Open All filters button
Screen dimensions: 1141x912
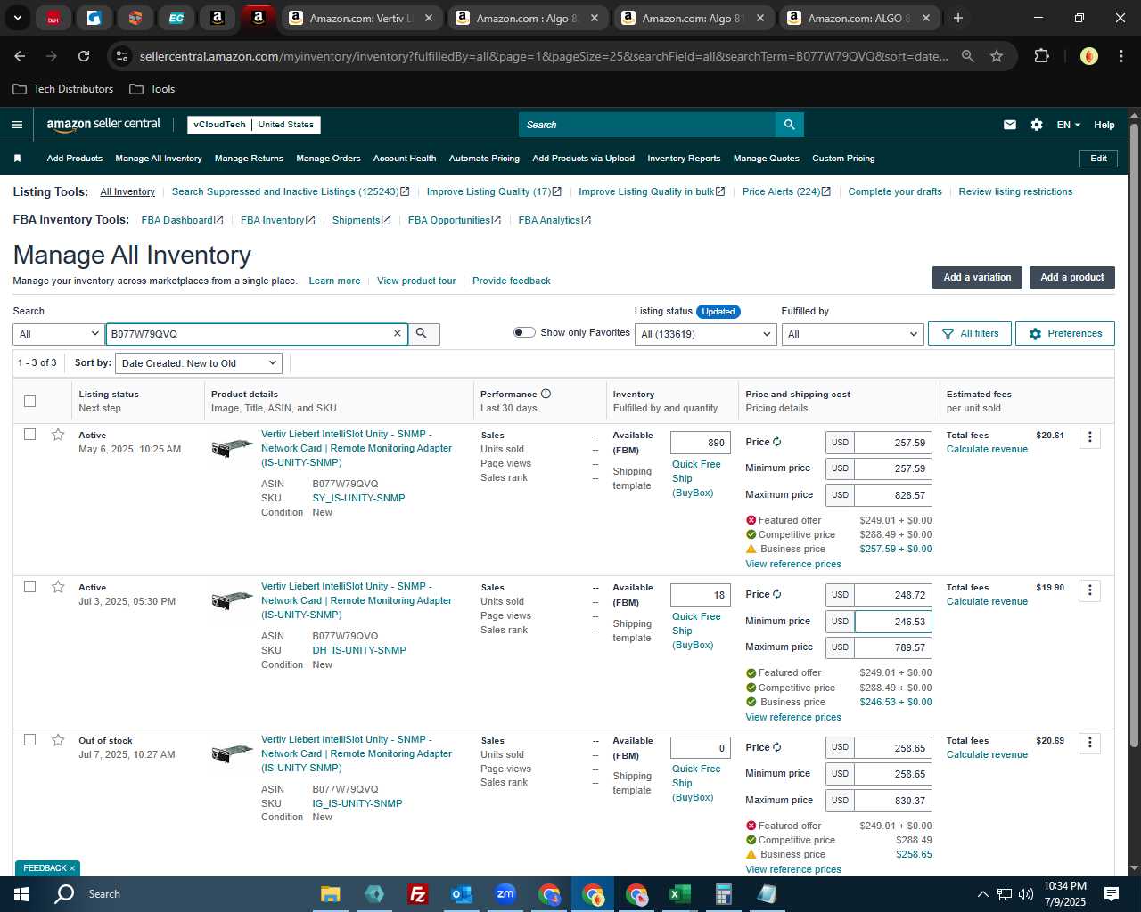[970, 333]
